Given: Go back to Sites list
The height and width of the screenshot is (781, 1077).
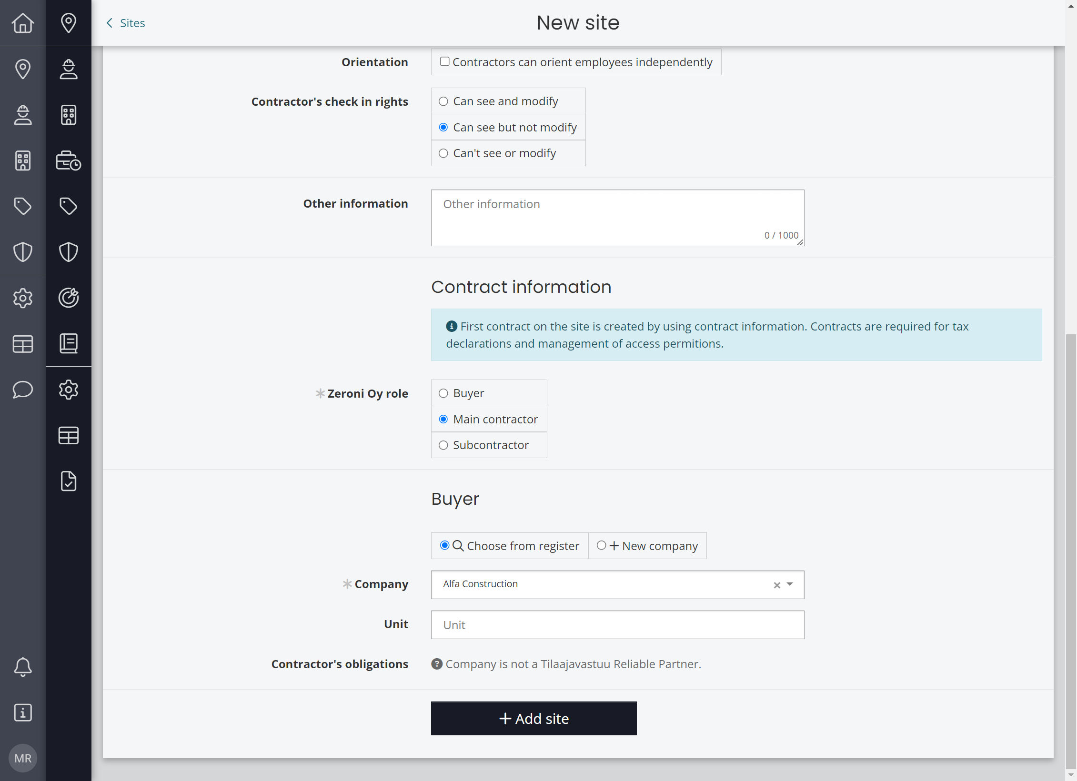Looking at the screenshot, I should tap(126, 23).
